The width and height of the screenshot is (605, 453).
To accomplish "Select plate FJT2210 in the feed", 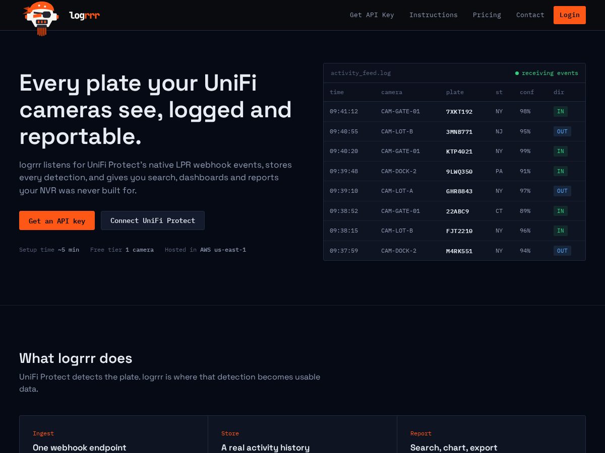I will [459, 231].
